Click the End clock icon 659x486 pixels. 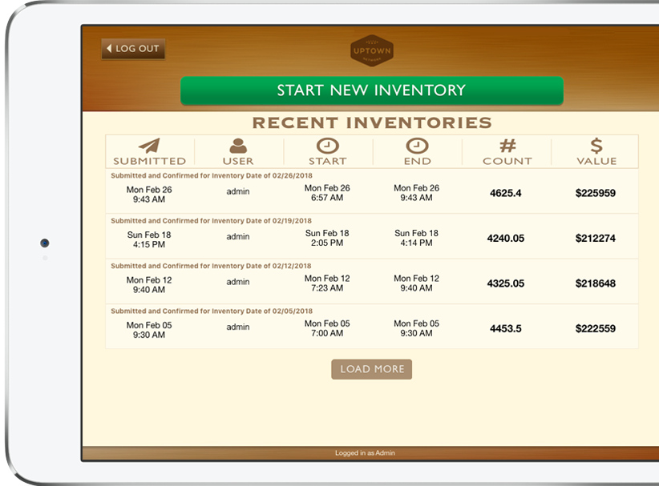tap(417, 146)
